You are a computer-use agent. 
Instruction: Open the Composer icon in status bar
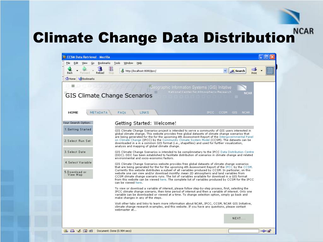[x=79, y=231]
